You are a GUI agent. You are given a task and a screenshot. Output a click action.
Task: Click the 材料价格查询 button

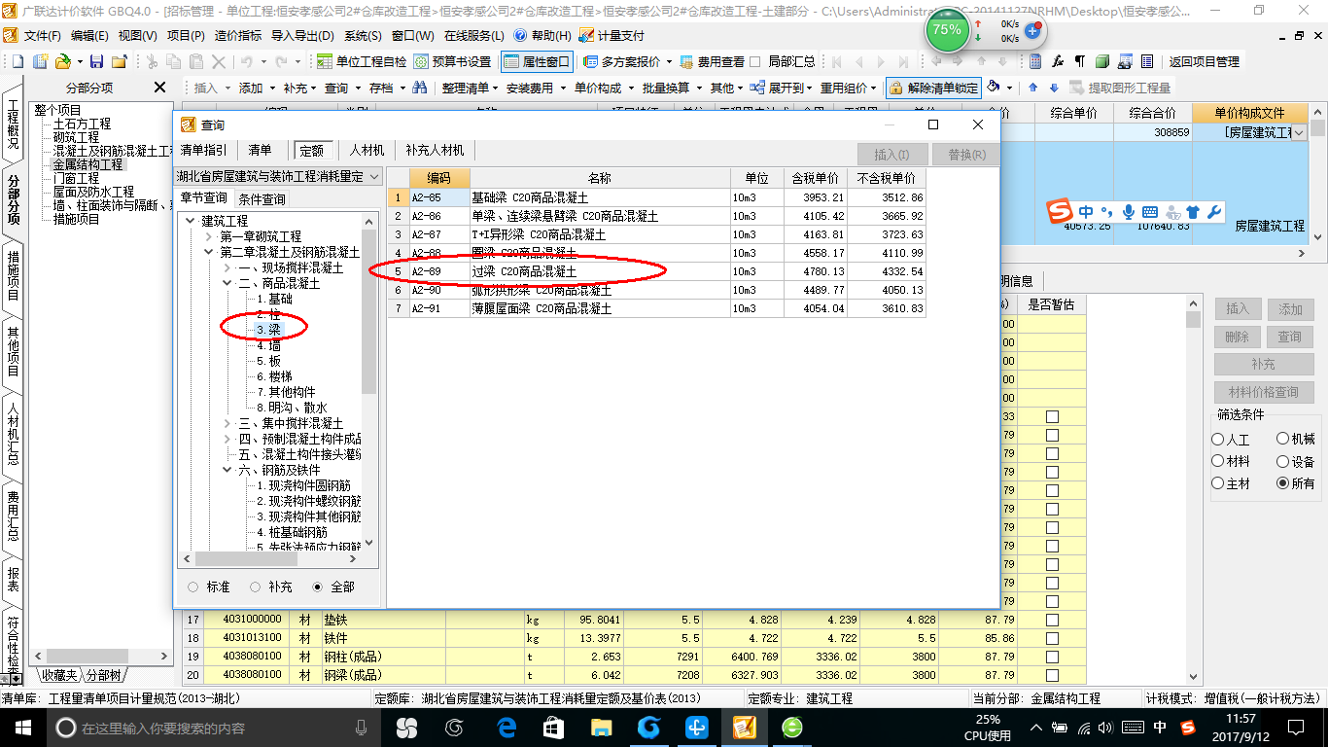coord(1264,393)
